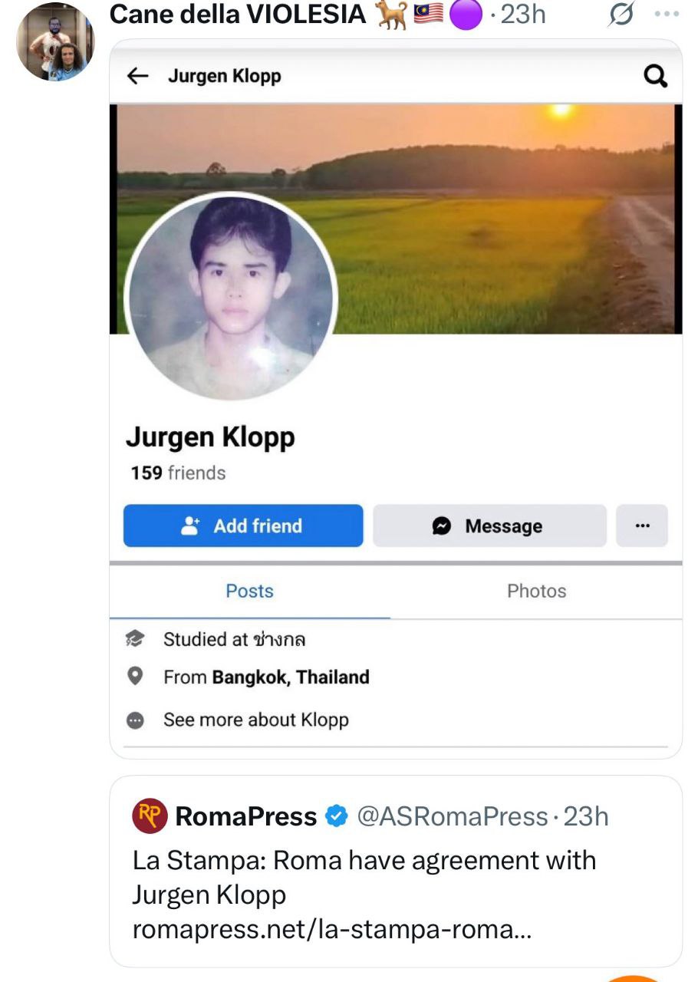This screenshot has width=688, height=982.
Task: Click the 159 friends count
Action: (178, 473)
